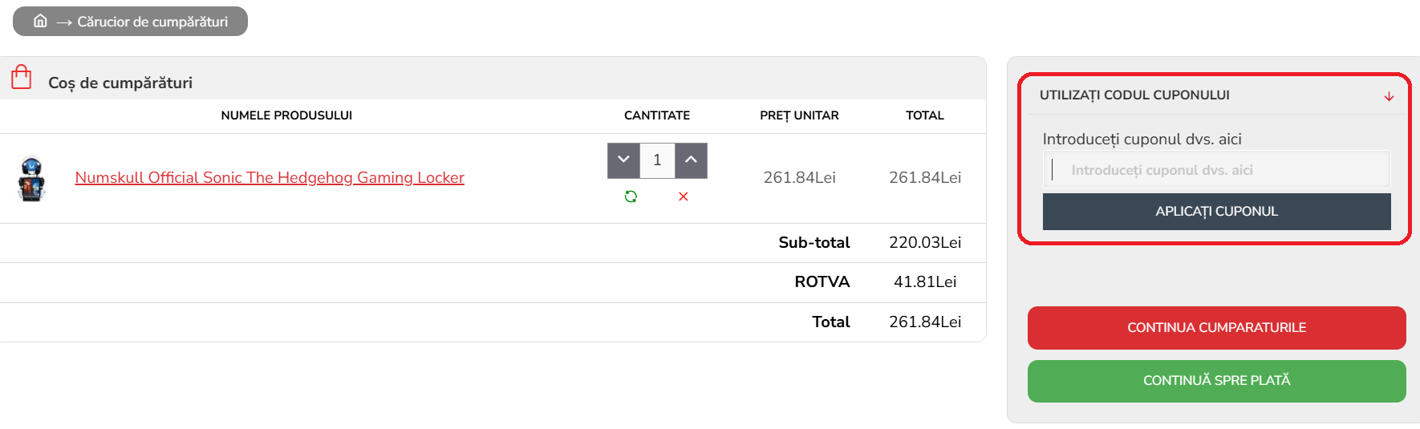Click the quantity number field

click(x=657, y=160)
